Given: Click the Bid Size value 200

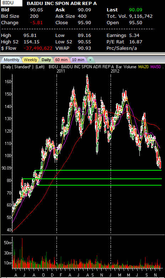Looking at the screenshot, I should pyautogui.click(x=34, y=16).
